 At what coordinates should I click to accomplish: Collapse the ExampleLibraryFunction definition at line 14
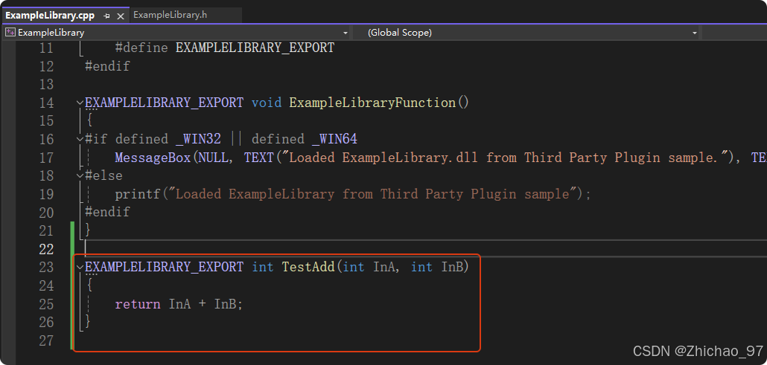[80, 103]
